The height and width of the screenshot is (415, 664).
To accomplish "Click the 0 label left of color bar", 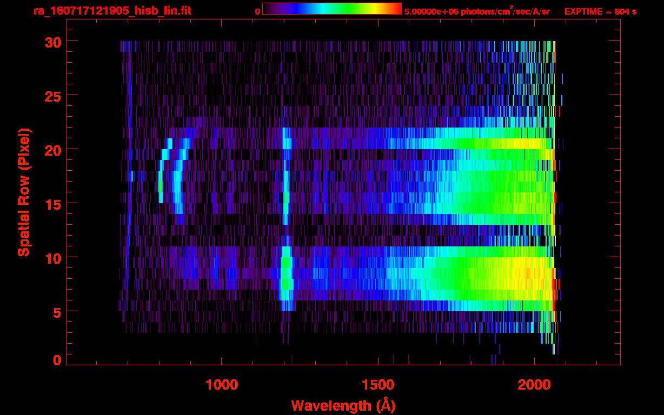I will 258,11.
